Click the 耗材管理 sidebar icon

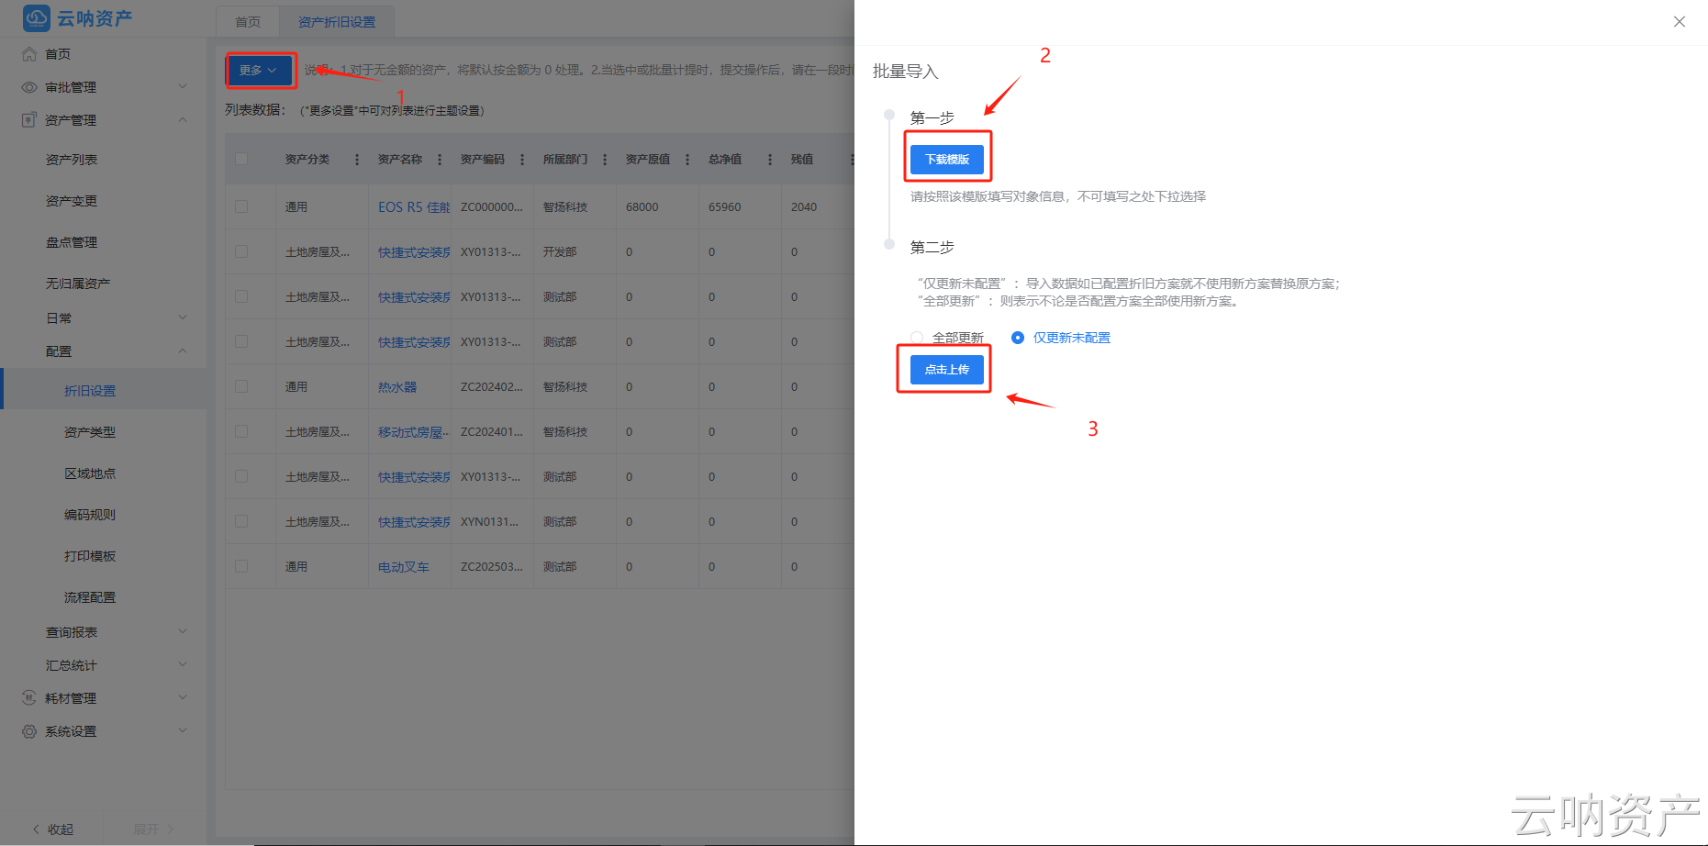pyautogui.click(x=28, y=697)
